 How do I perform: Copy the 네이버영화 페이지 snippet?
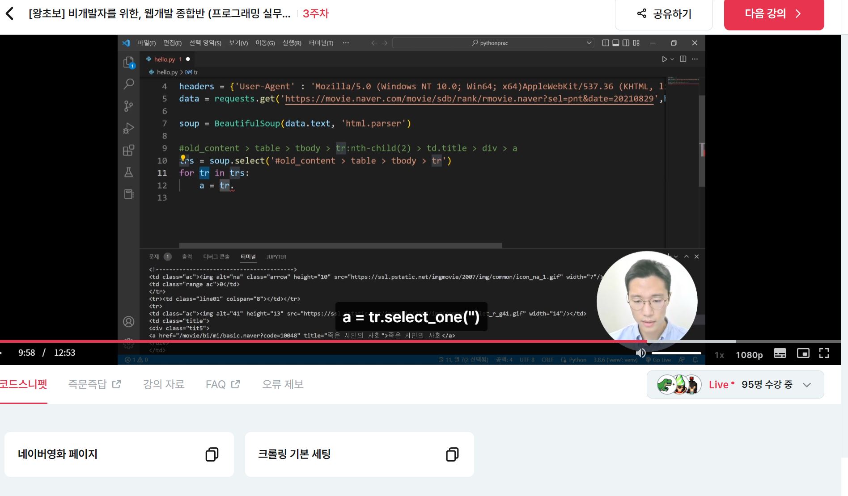[x=212, y=454]
